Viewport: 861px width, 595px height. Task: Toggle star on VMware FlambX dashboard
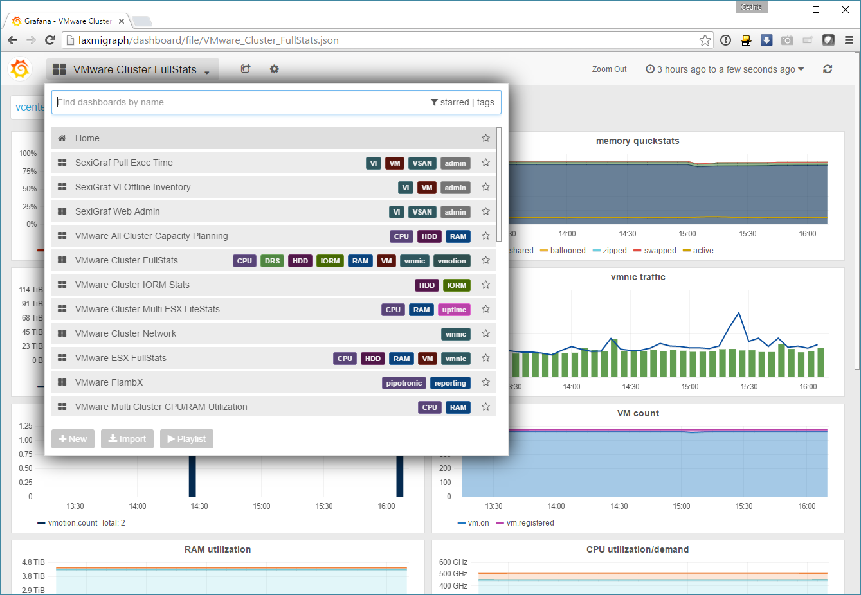tap(485, 382)
